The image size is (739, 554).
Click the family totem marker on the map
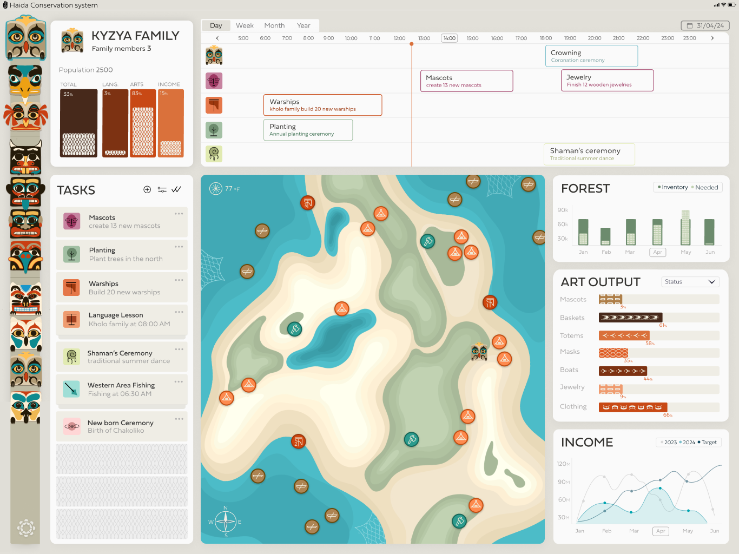(479, 352)
